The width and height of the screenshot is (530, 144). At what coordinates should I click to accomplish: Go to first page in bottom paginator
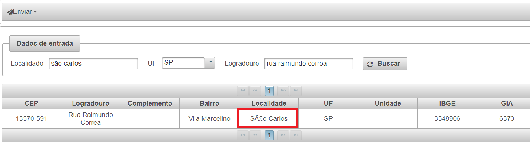(243, 135)
